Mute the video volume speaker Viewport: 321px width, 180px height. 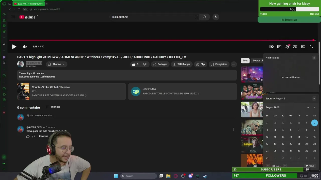[25, 46]
